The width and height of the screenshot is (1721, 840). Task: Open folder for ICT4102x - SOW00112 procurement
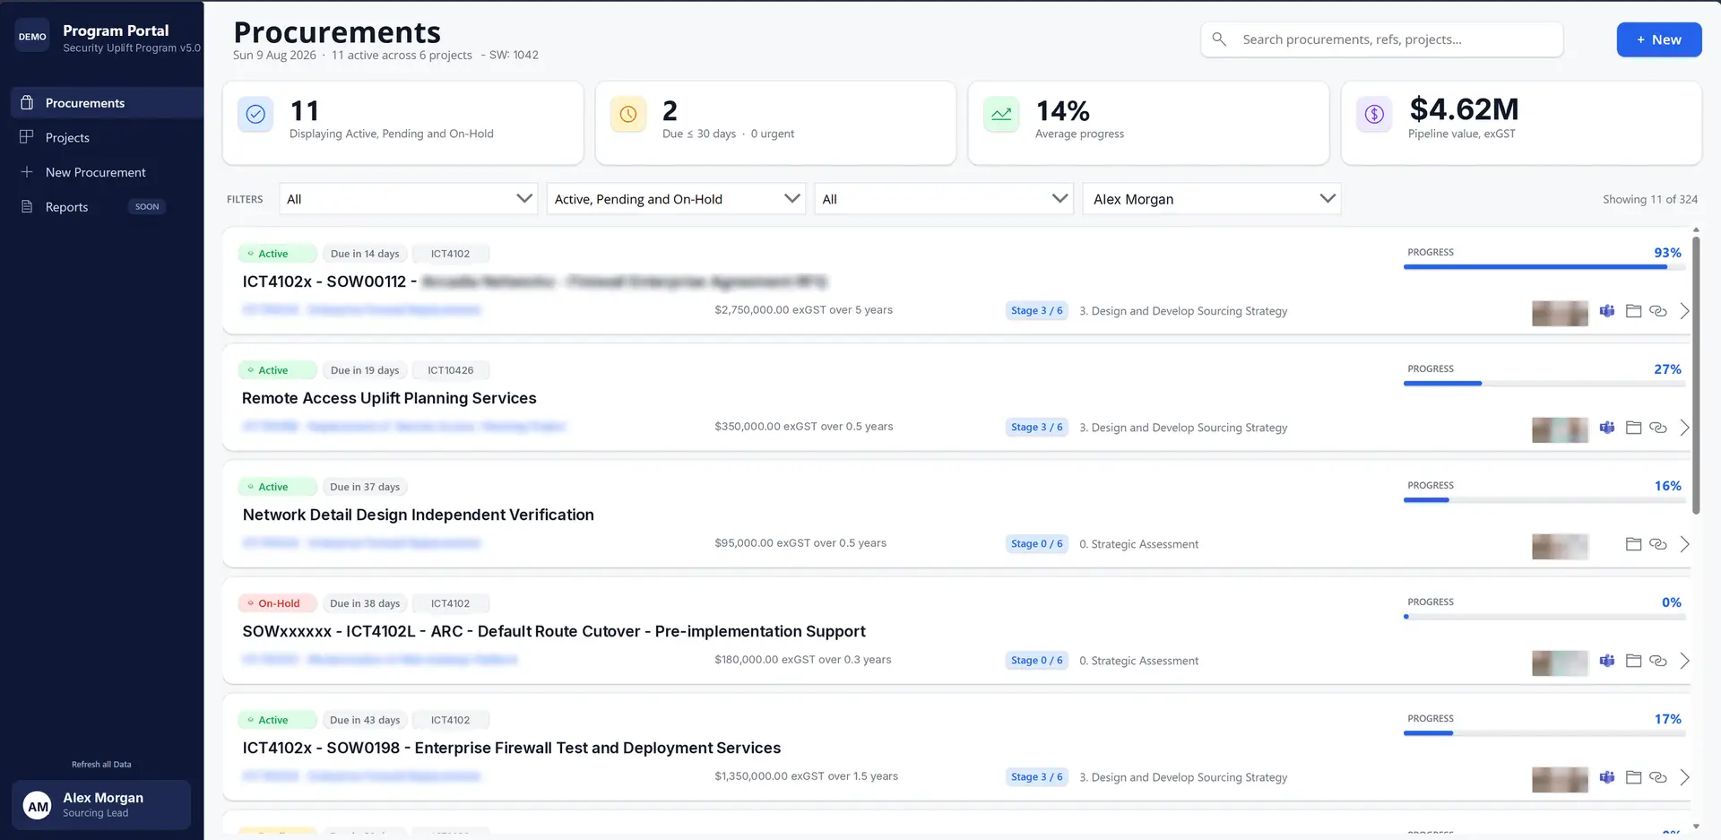(x=1633, y=311)
